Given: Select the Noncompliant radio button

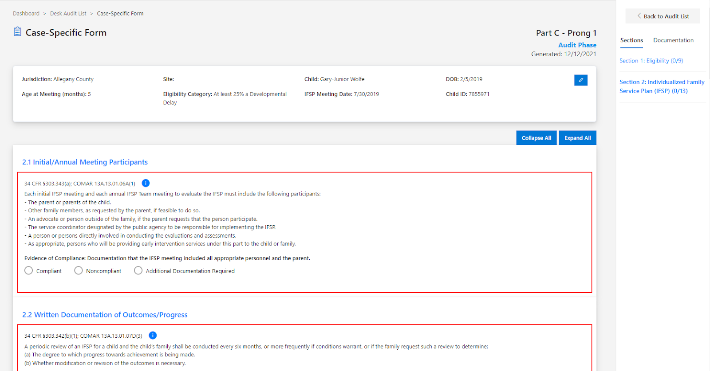Looking at the screenshot, I should coord(79,270).
